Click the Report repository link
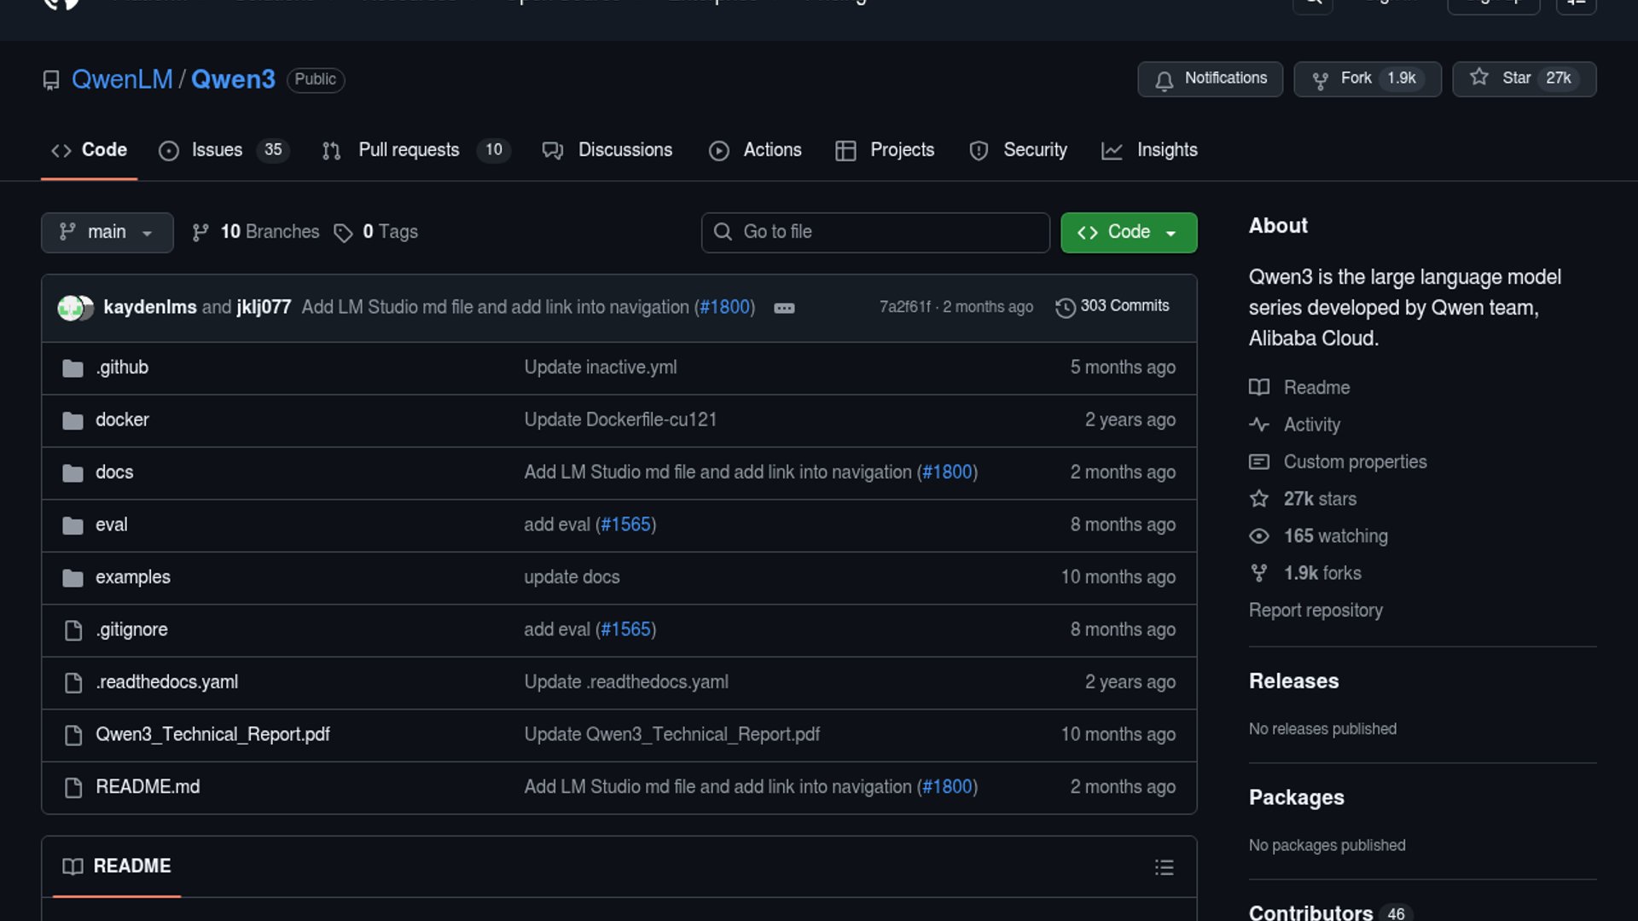The width and height of the screenshot is (1638, 921). 1315,611
